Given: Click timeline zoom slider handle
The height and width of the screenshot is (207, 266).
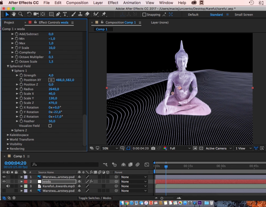Looking at the screenshot, I should pos(162,198).
